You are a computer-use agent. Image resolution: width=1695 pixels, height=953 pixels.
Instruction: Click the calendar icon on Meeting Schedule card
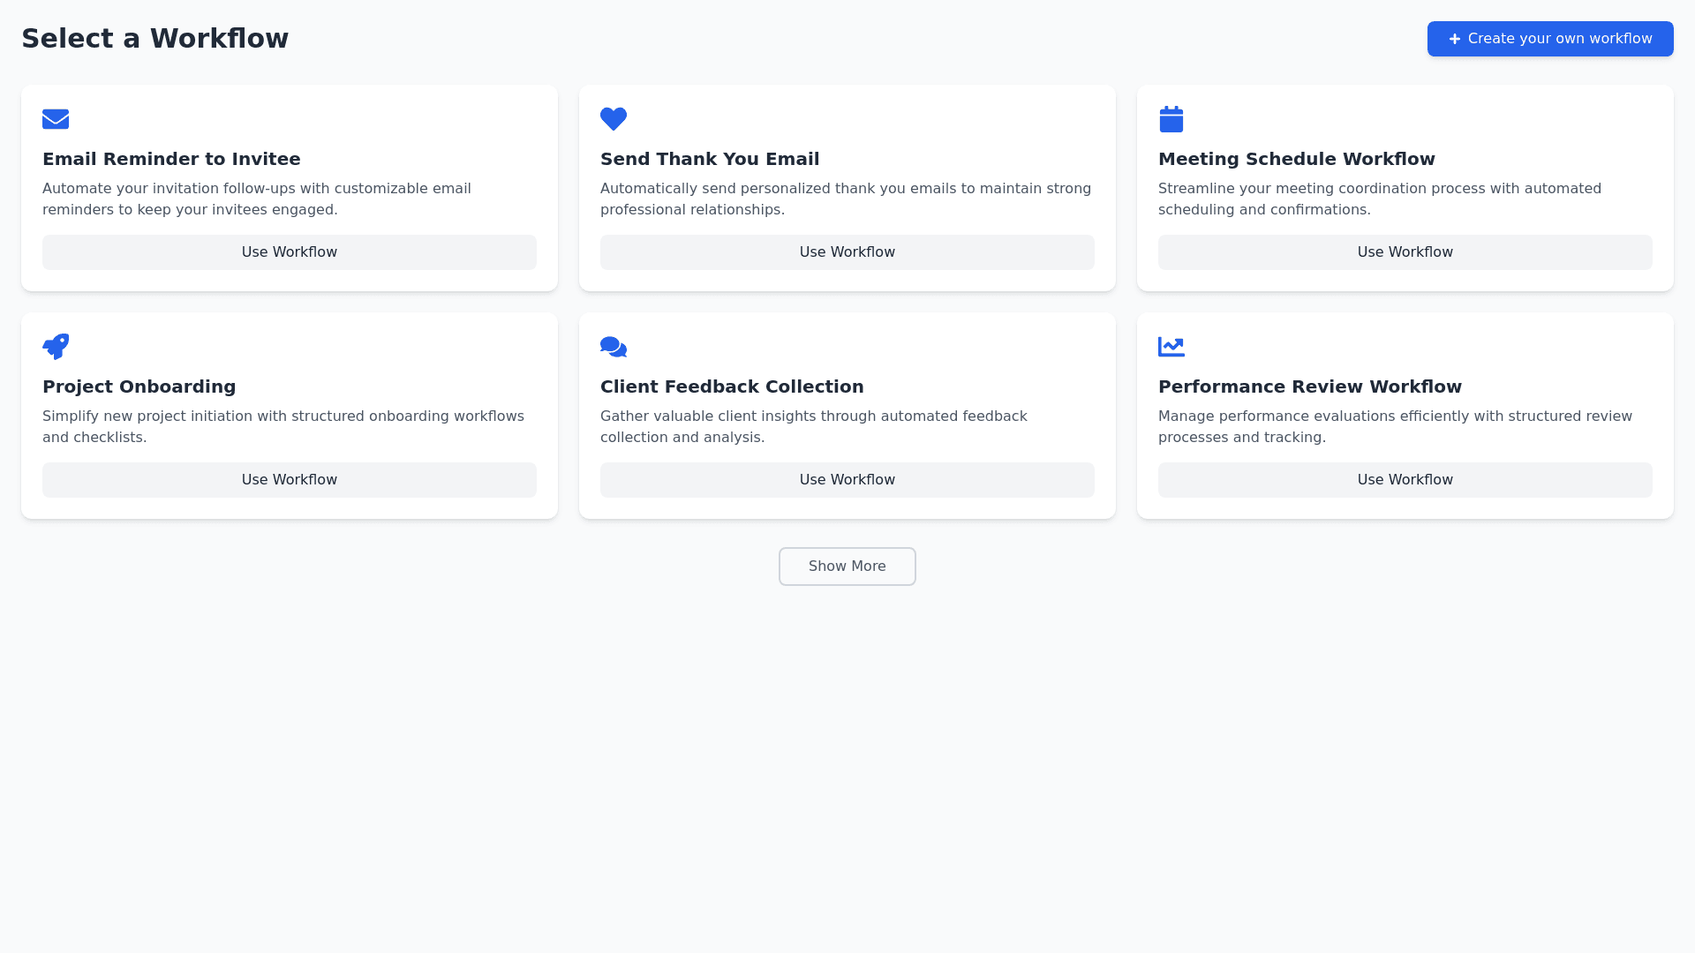[x=1171, y=119]
